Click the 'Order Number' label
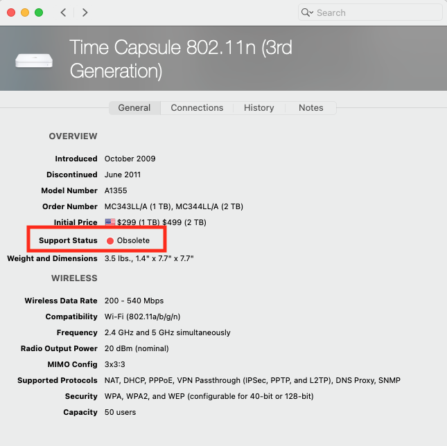Image resolution: width=447 pixels, height=446 pixels. (x=70, y=206)
